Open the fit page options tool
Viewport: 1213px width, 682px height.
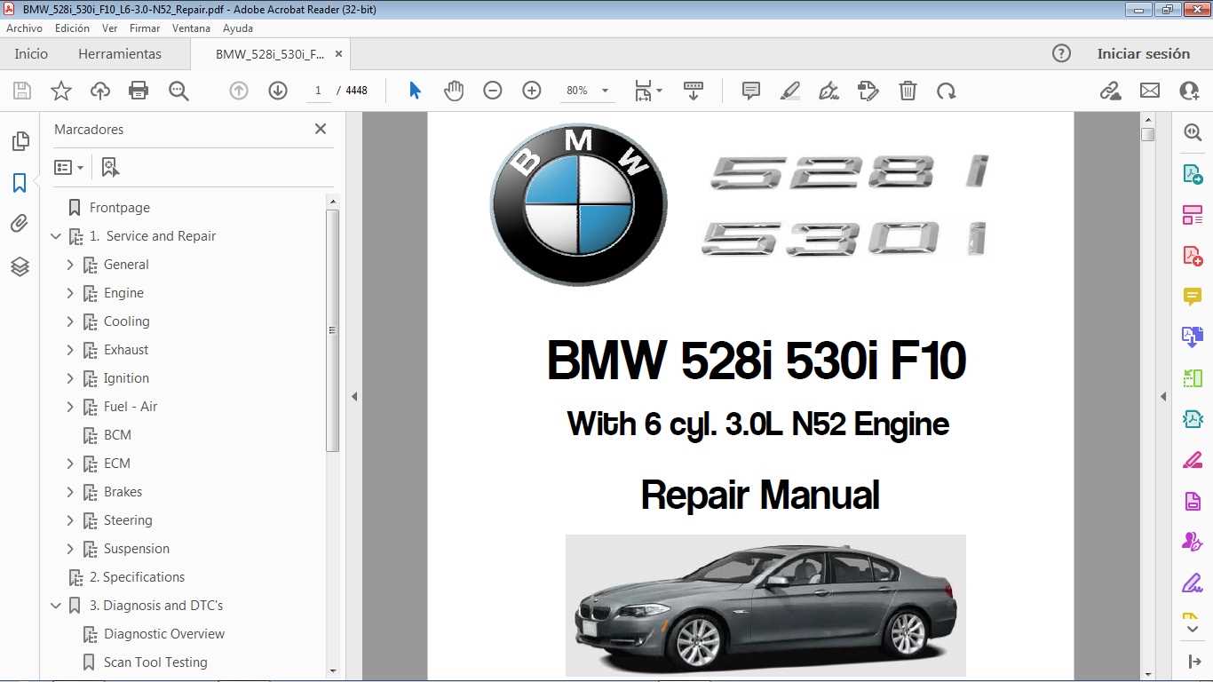pos(648,91)
